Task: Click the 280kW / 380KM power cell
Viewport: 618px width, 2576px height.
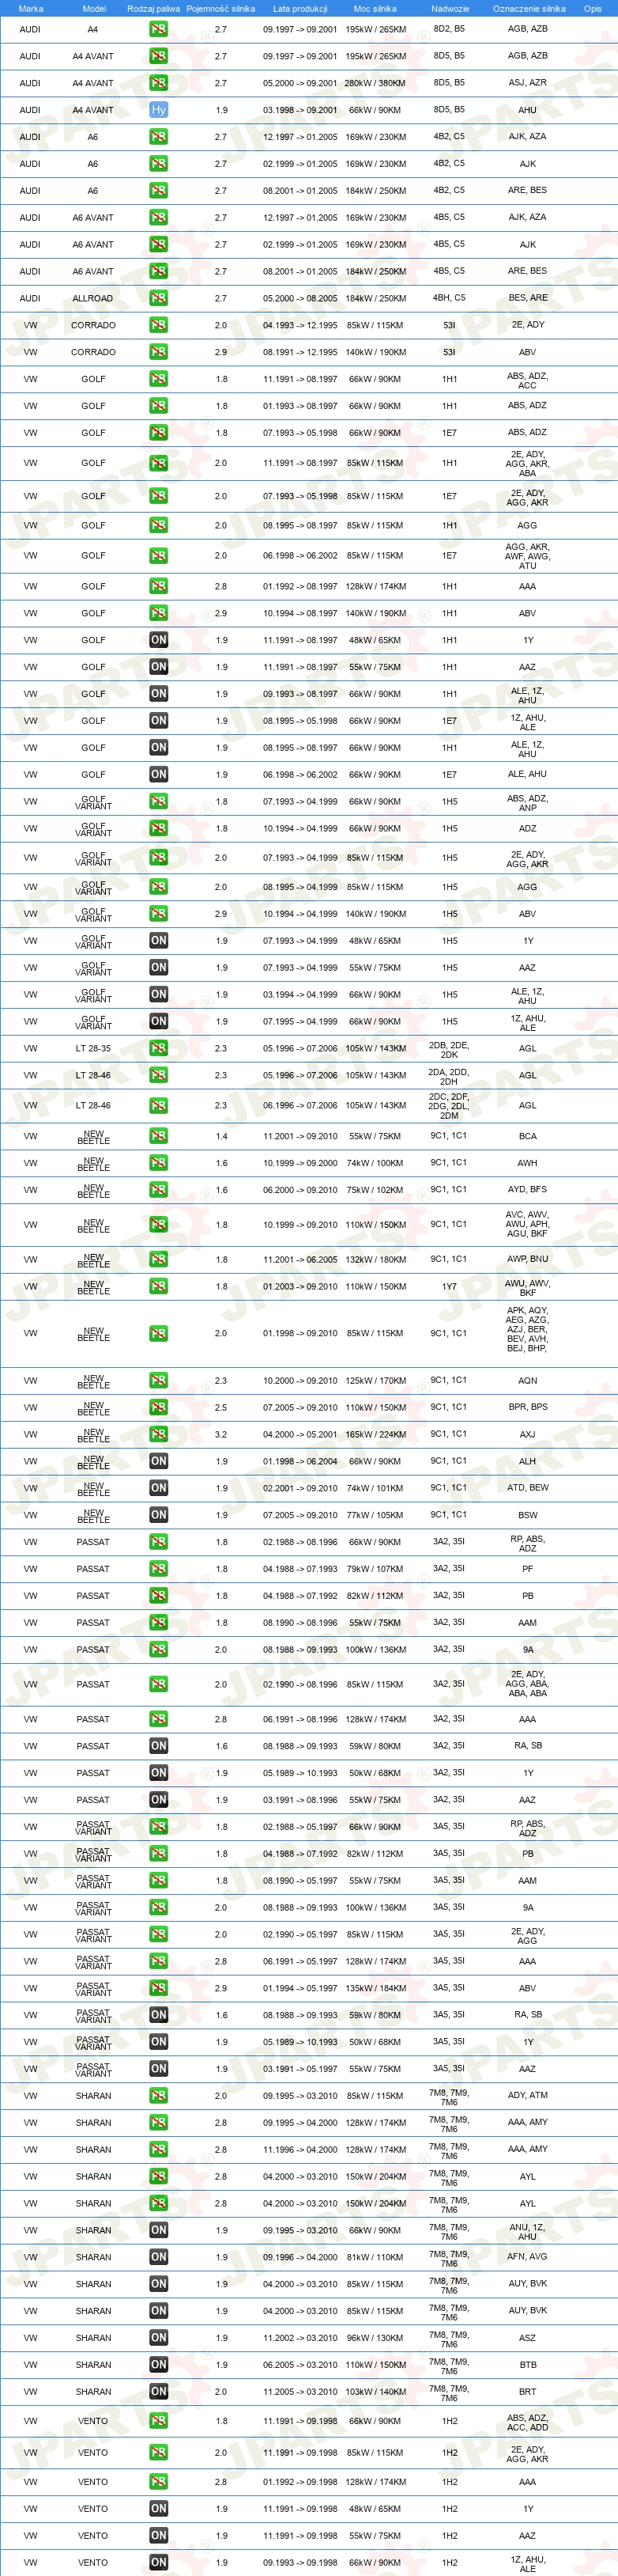Action: click(x=375, y=83)
